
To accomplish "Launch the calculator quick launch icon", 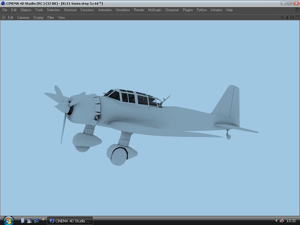I will click(23, 221).
